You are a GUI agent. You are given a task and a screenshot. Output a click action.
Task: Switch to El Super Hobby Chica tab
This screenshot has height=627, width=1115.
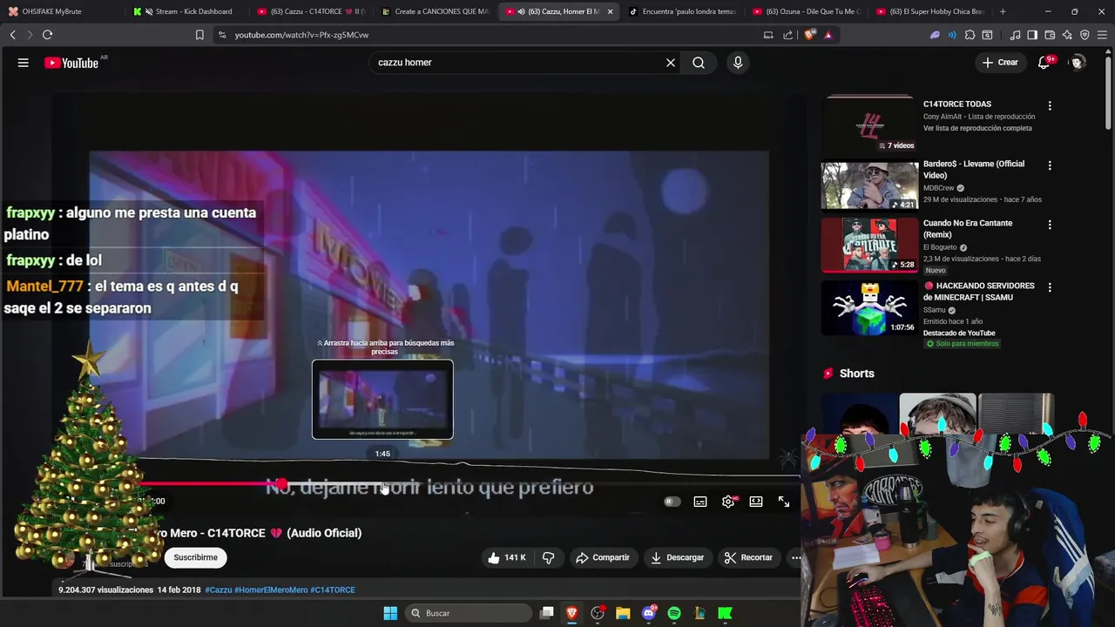point(930,11)
